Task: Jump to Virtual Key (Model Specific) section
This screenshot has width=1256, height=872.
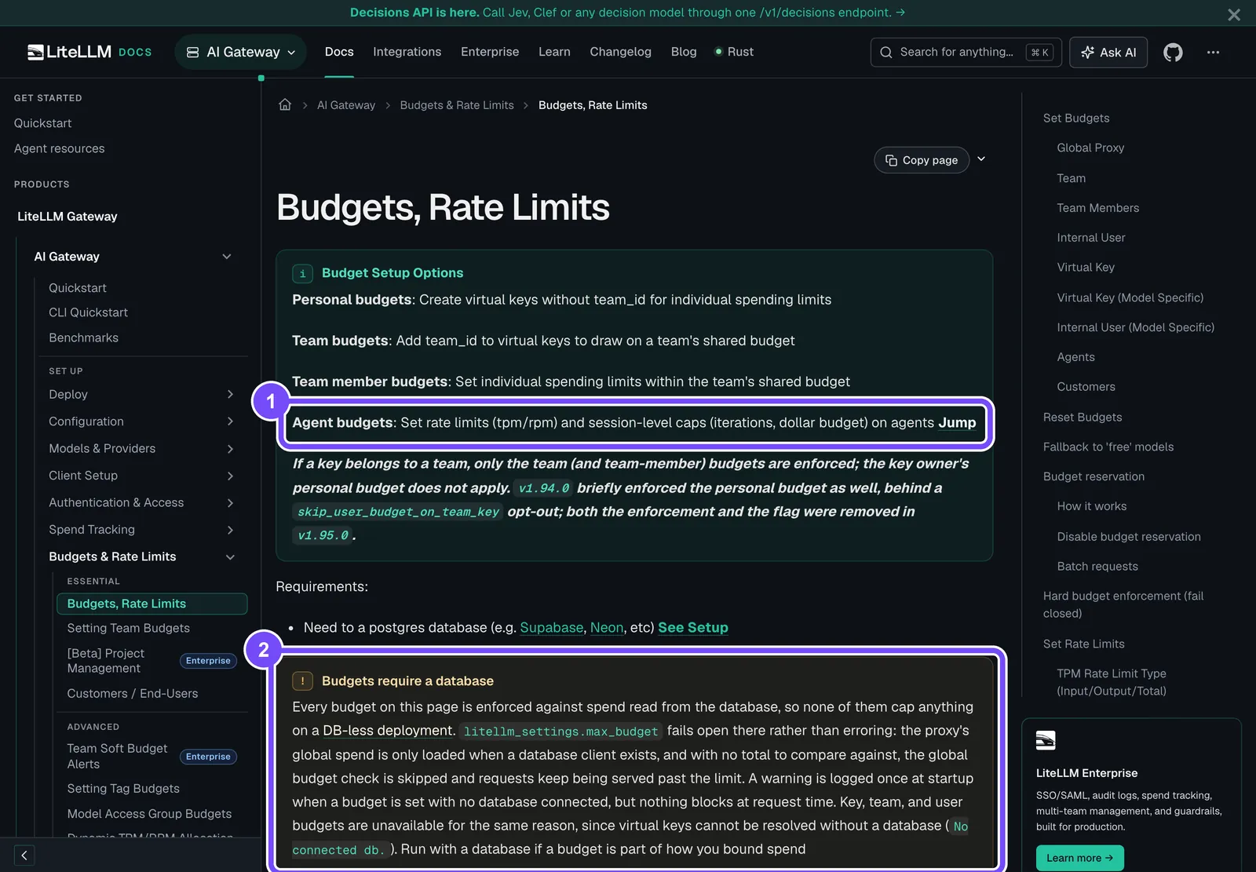Action: click(x=1130, y=297)
